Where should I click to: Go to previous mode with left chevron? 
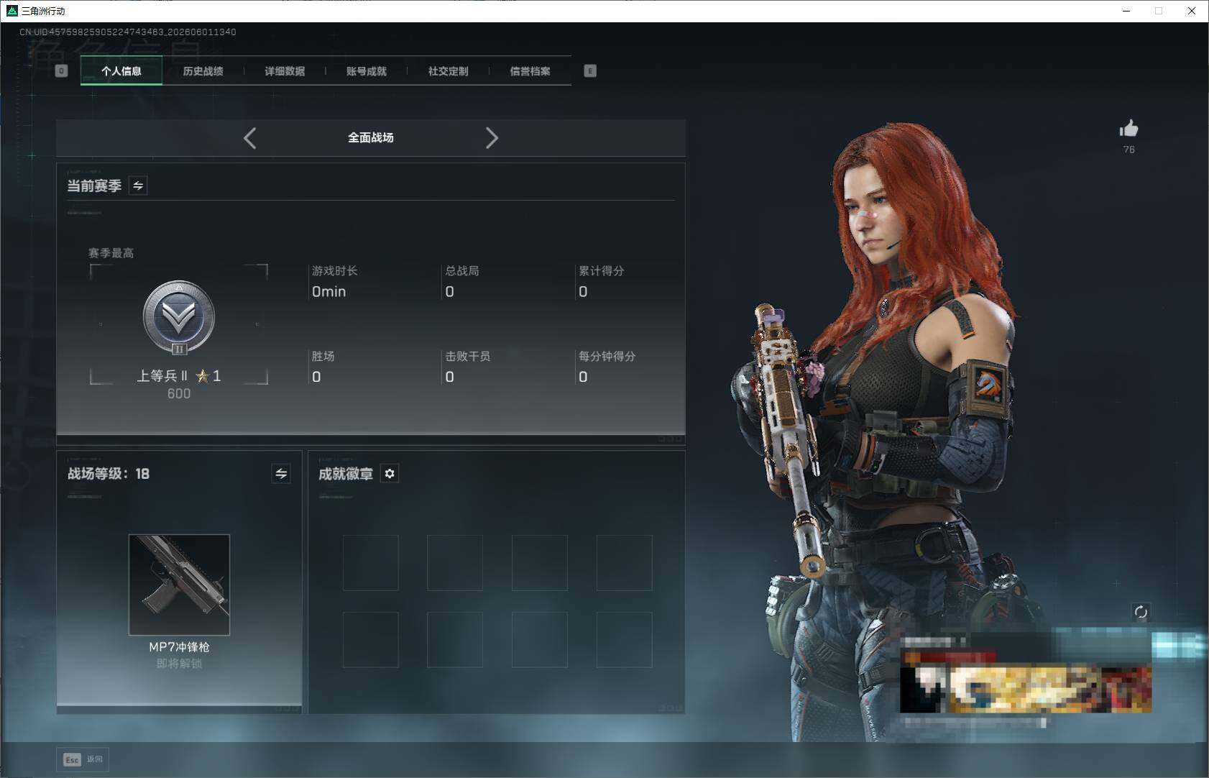coord(249,138)
